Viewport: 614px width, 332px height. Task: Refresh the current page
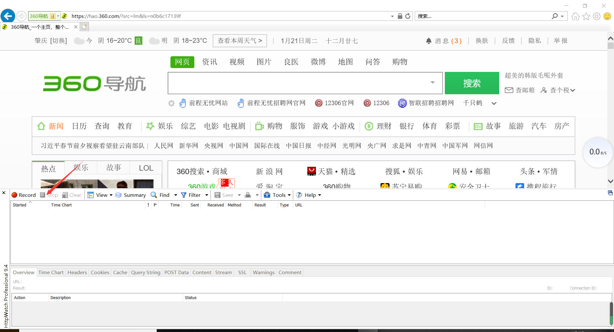pyautogui.click(x=408, y=16)
